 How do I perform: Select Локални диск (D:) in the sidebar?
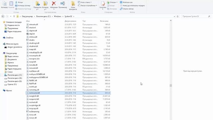pos(13,78)
